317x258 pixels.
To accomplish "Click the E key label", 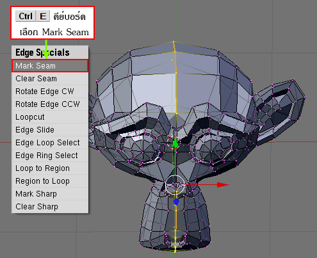I will pyautogui.click(x=43, y=16).
